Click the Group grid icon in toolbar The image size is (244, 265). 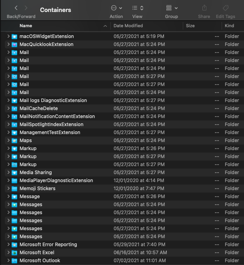tap(169, 8)
